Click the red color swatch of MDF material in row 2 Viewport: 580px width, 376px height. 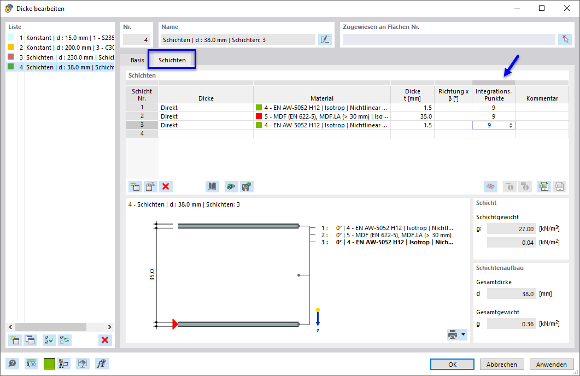pyautogui.click(x=259, y=116)
